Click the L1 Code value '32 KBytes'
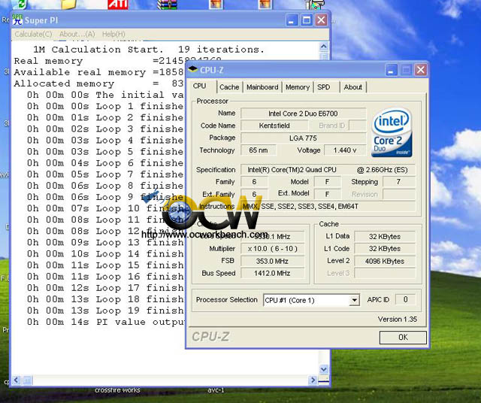The image size is (481, 403). pos(385,249)
